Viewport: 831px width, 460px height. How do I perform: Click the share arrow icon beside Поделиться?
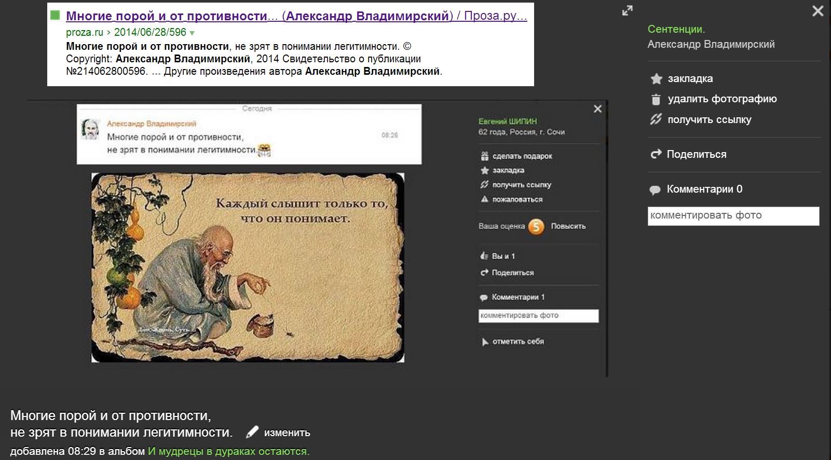pyautogui.click(x=656, y=154)
